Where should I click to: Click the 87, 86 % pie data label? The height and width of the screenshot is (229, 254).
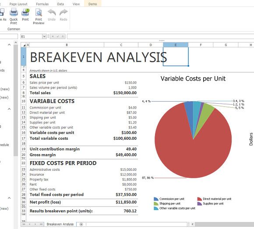(148, 178)
